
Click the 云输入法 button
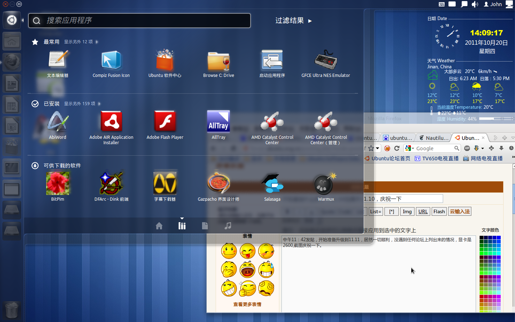460,211
